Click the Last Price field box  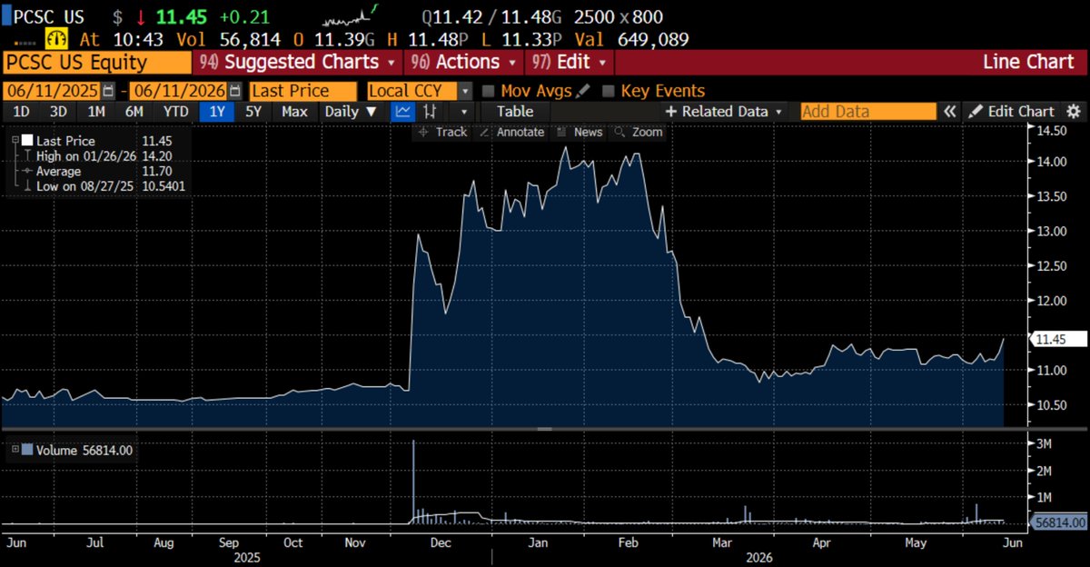pos(302,91)
